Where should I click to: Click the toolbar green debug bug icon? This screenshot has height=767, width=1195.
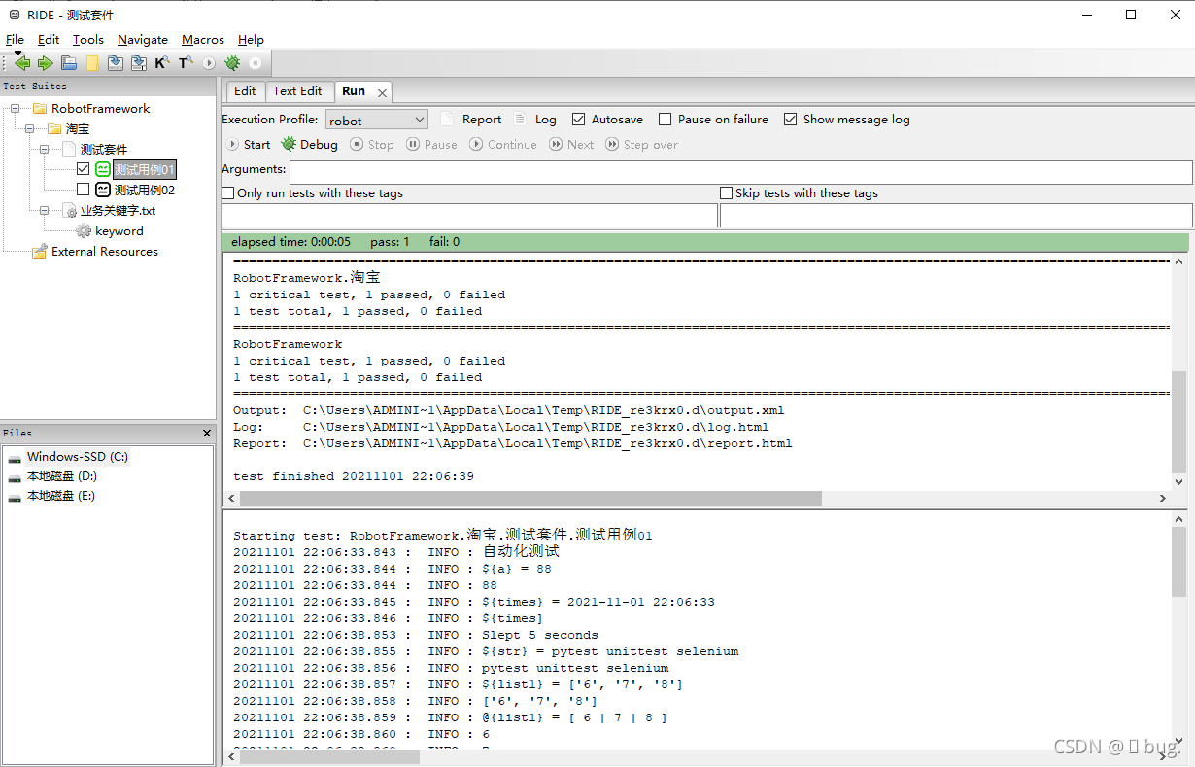232,63
